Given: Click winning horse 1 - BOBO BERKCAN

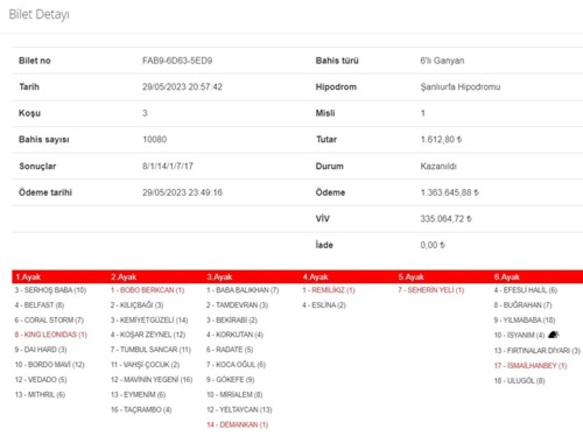Looking at the screenshot, I should click(x=147, y=290).
